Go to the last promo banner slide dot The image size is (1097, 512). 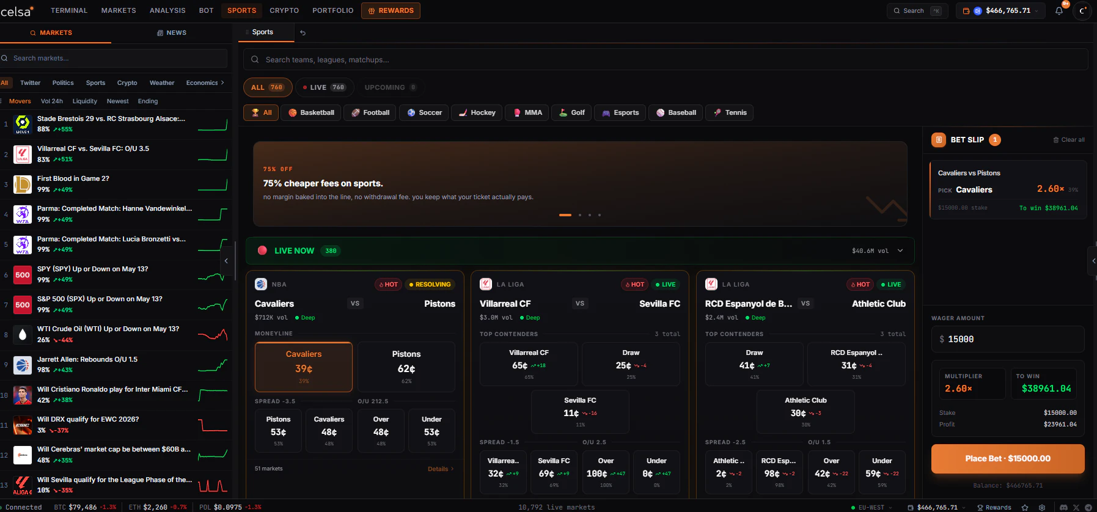(x=600, y=215)
